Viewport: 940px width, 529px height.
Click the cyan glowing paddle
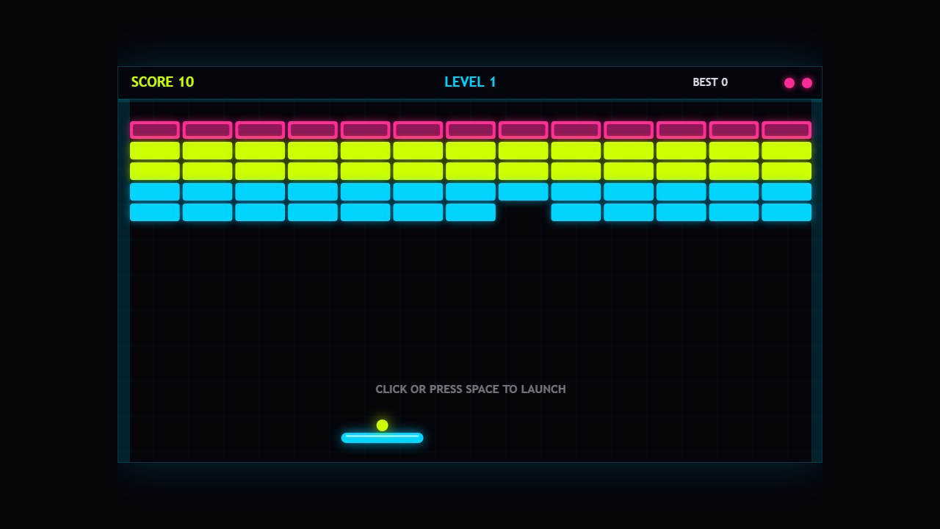pos(382,438)
